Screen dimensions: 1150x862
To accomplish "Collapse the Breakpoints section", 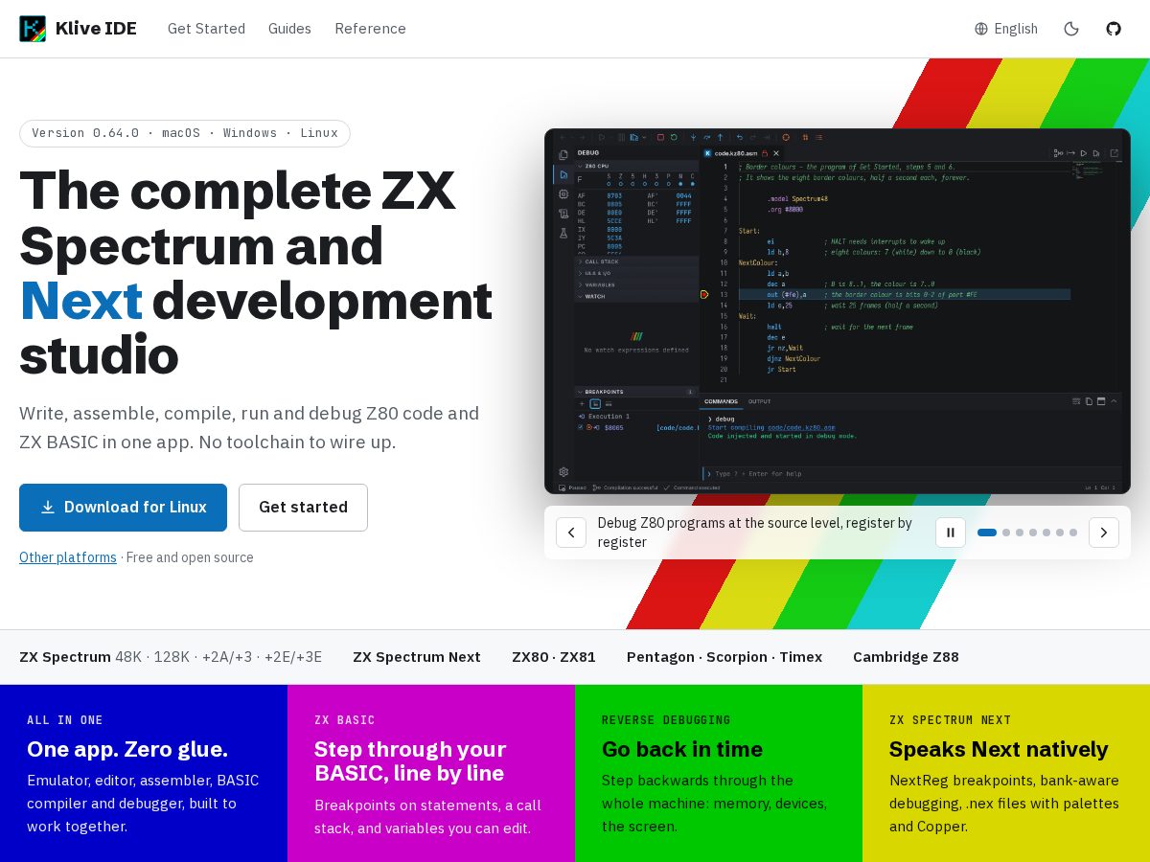I will point(636,392).
